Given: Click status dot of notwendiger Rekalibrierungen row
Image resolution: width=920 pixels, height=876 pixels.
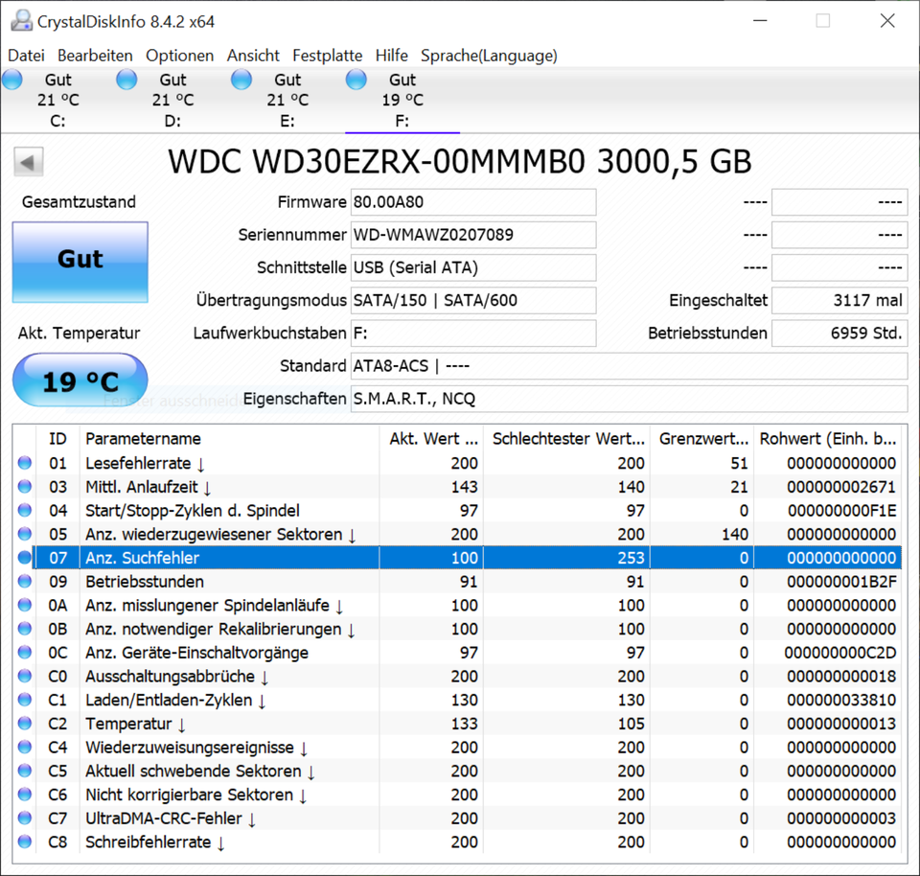Looking at the screenshot, I should pyautogui.click(x=25, y=629).
